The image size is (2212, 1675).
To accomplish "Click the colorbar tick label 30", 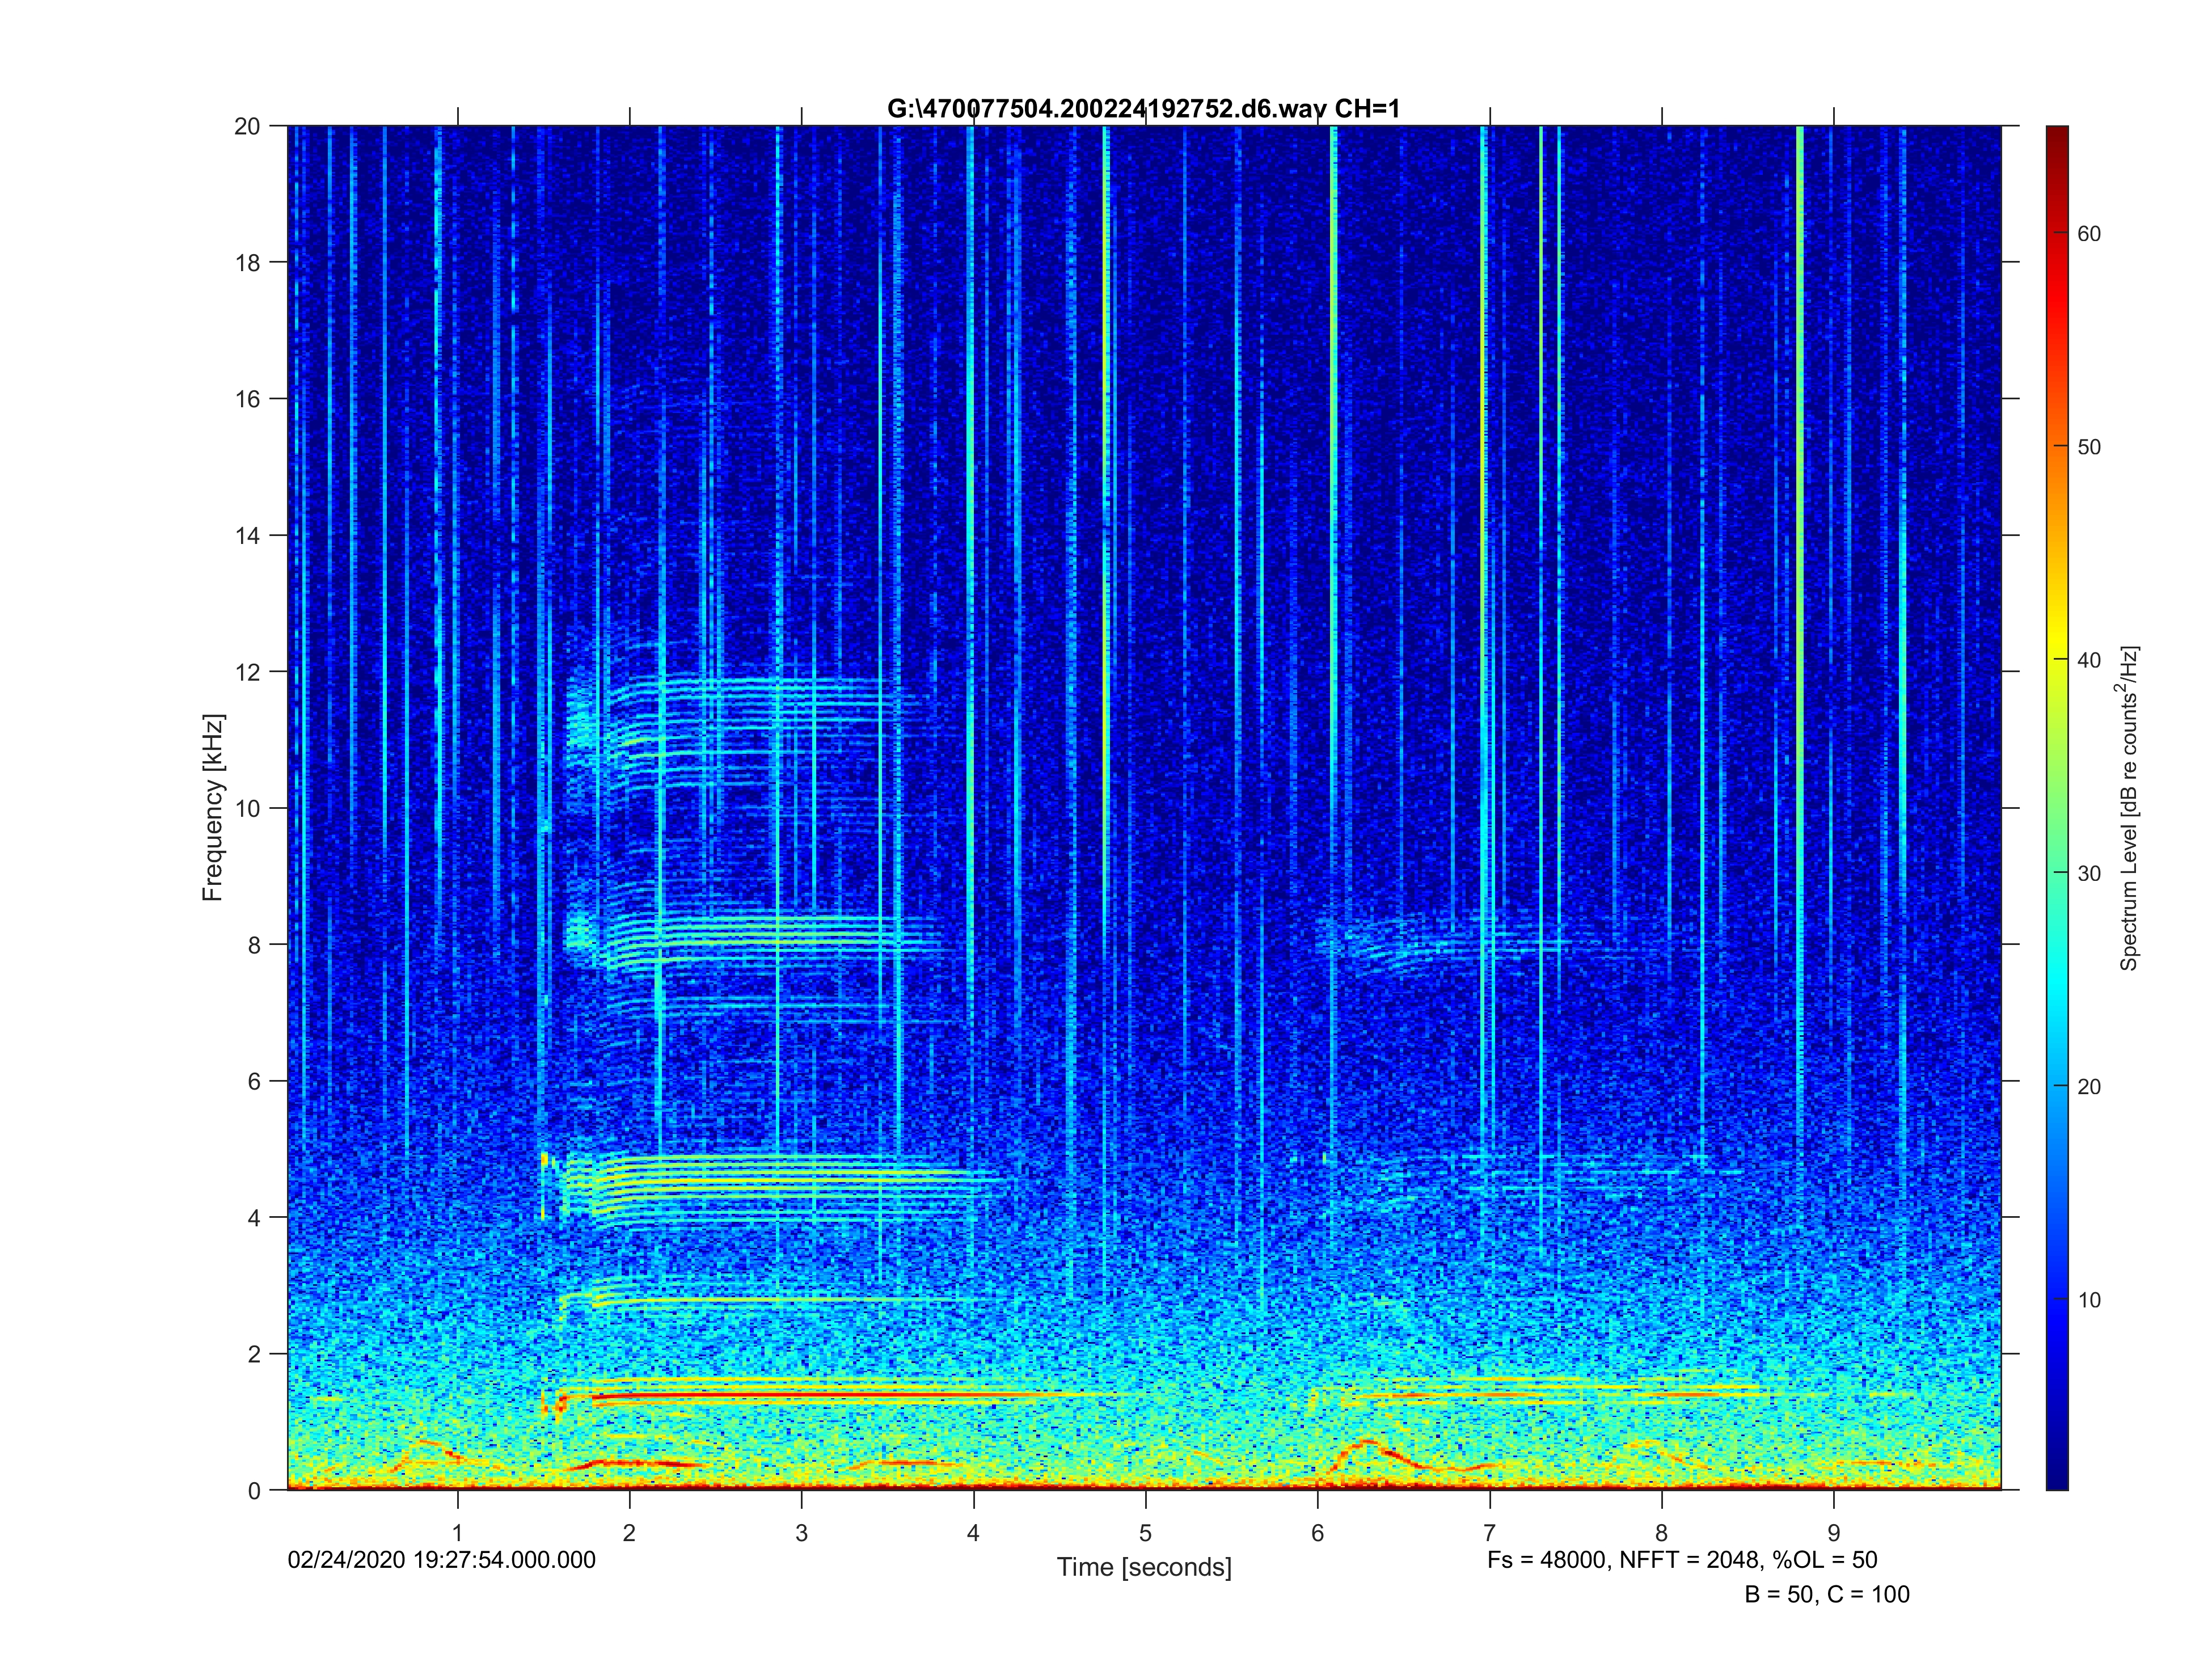I will (x=2089, y=873).
